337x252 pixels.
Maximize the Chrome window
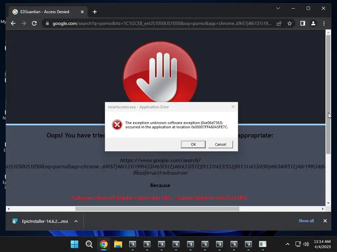pyautogui.click(x=308, y=8)
